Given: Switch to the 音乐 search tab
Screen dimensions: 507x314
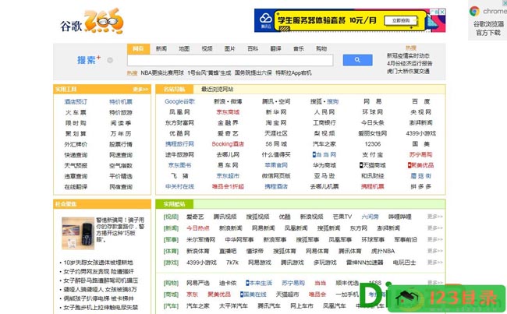Looking at the screenshot, I should pos(299,49).
